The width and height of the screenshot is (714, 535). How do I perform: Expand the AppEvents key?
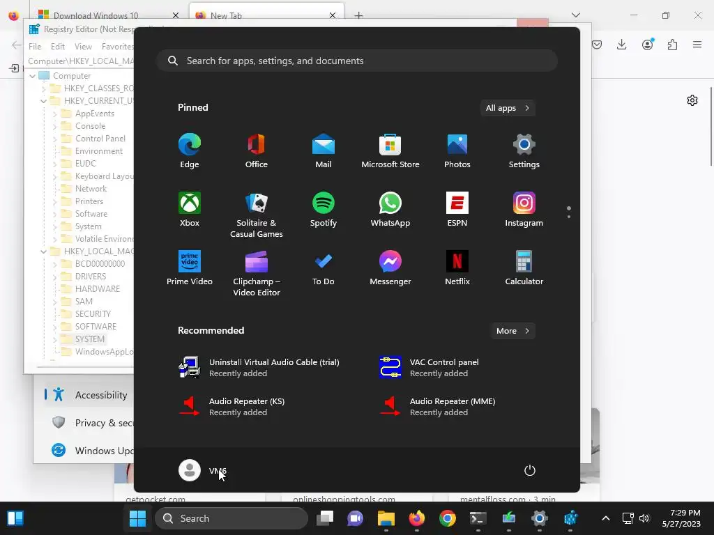coord(55,114)
